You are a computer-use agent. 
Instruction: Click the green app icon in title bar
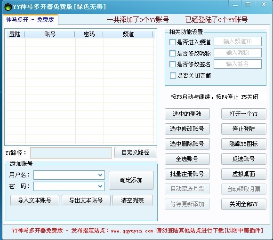coord(8,7)
